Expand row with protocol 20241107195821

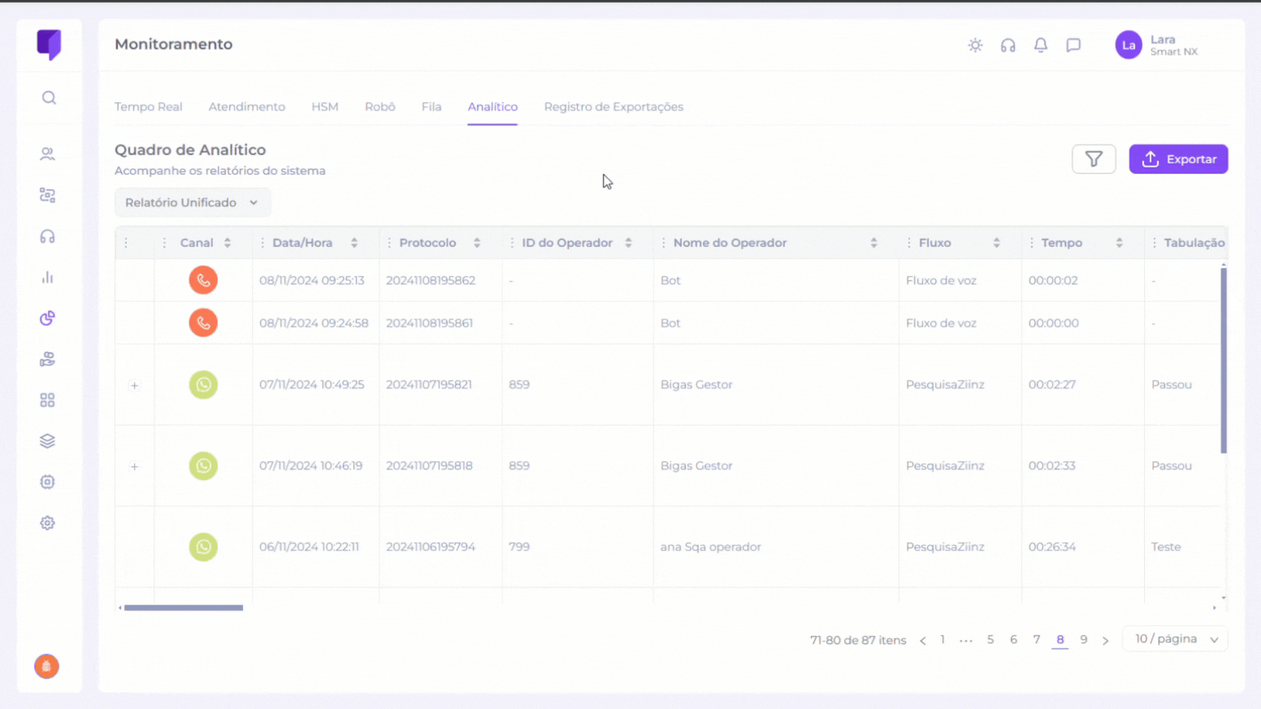[135, 385]
